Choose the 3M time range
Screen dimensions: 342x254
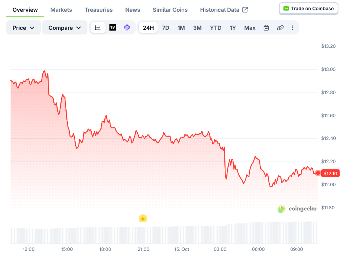(197, 28)
